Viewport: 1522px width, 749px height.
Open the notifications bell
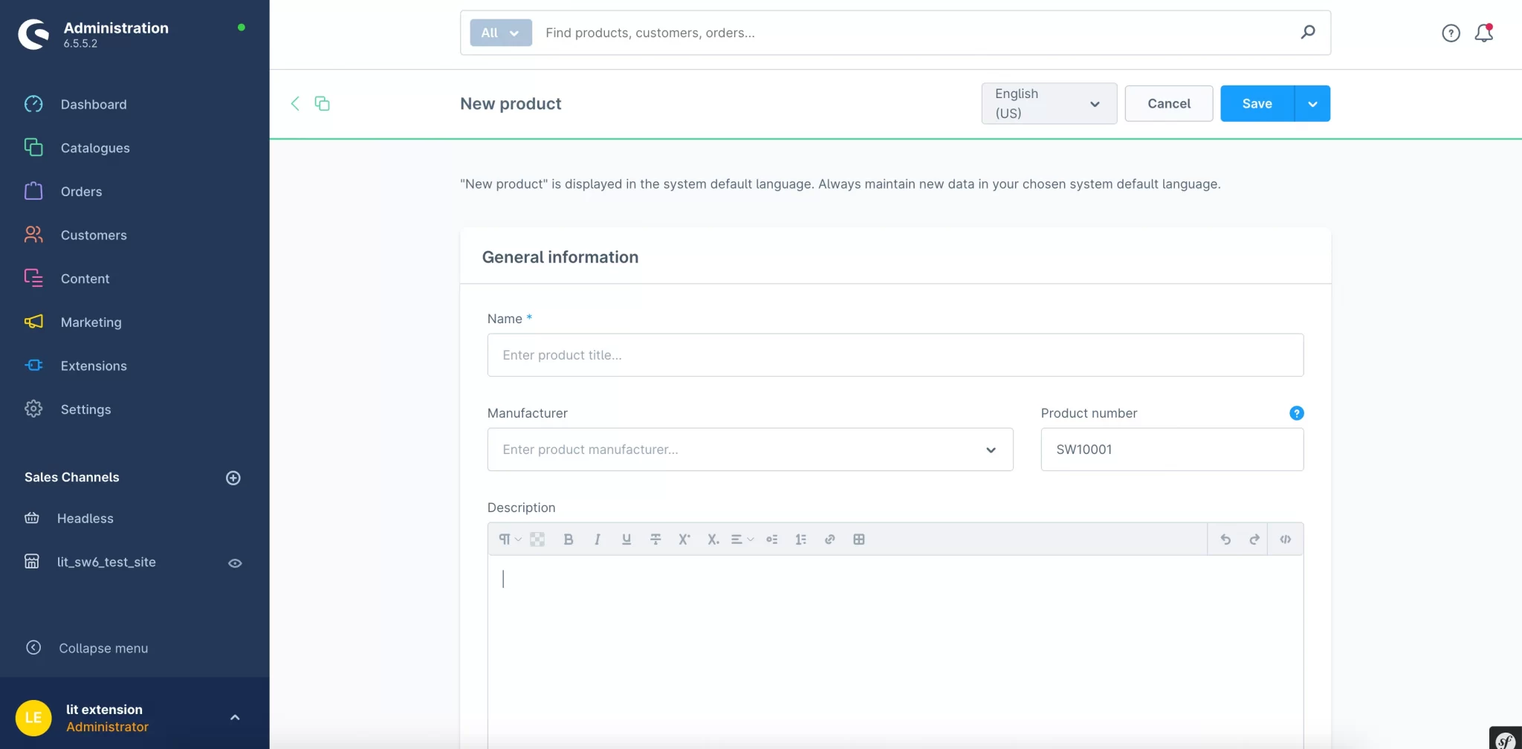pyautogui.click(x=1483, y=33)
